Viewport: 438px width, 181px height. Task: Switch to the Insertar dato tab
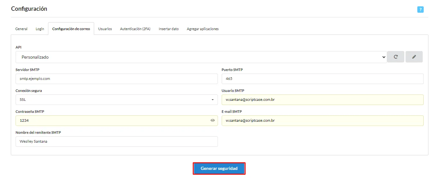pyautogui.click(x=169, y=29)
